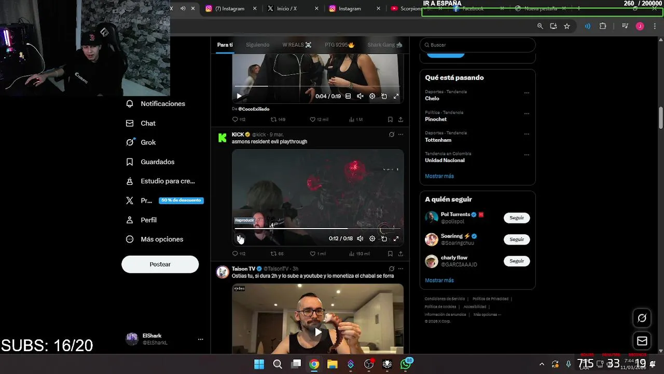Viewport: 664px width, 374px height.
Task: Like the post with 12 mil likes
Action: click(319, 119)
